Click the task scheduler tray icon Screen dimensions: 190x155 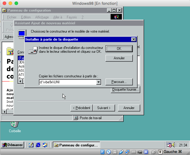(169, 145)
